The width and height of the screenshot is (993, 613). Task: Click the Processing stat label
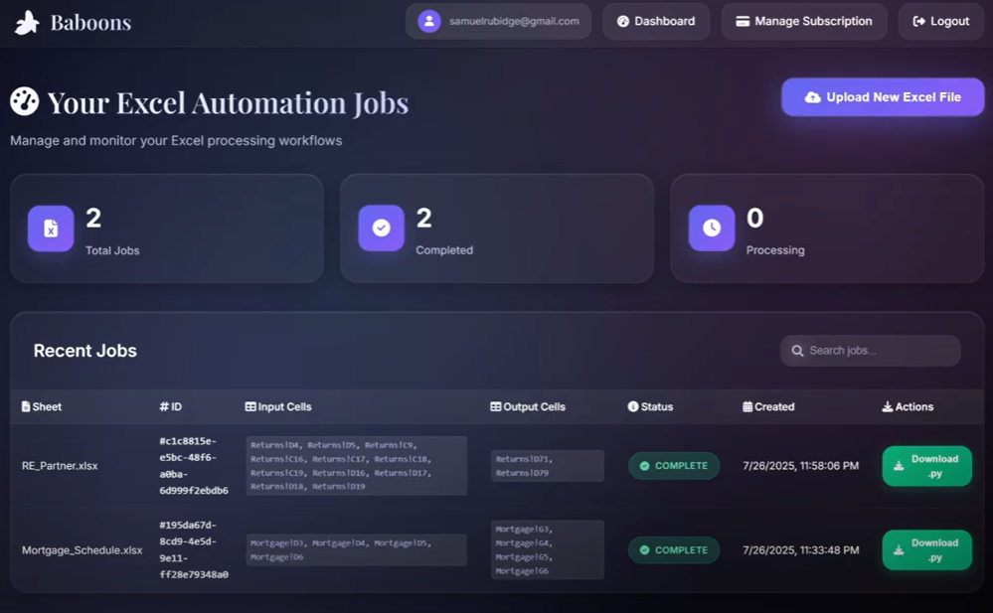click(x=775, y=250)
